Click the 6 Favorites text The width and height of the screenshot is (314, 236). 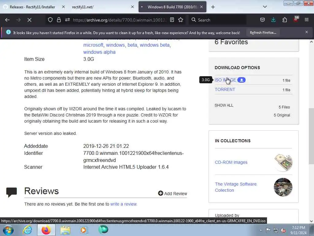coord(231,42)
